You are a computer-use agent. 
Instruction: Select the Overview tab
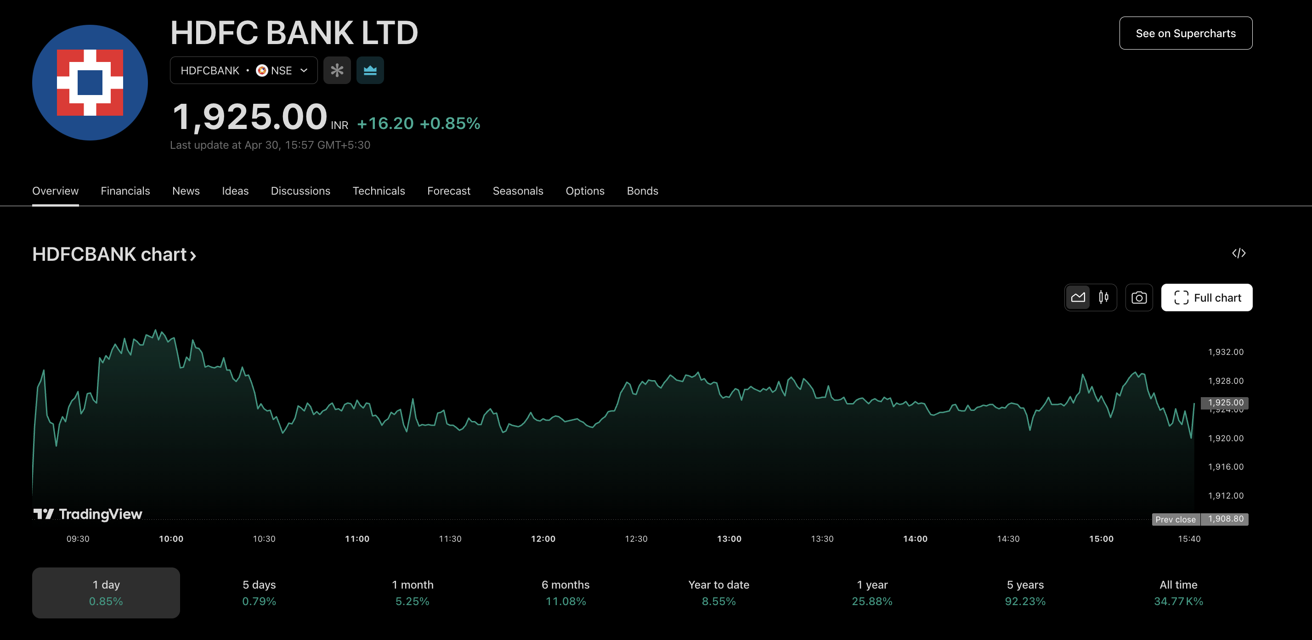tap(56, 191)
